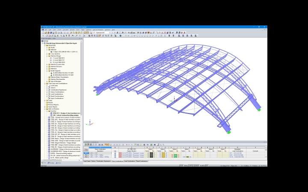Image resolution: width=308 pixels, height=192 pixels.
Task: Toggle SNAP in the status bar
Action: click(181, 166)
